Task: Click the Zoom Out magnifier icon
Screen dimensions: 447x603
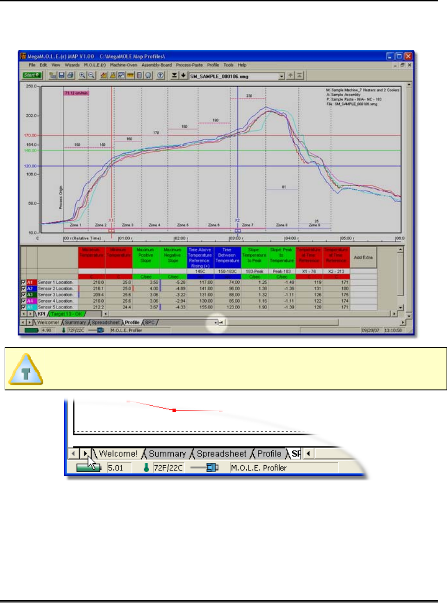Action: [x=92, y=75]
